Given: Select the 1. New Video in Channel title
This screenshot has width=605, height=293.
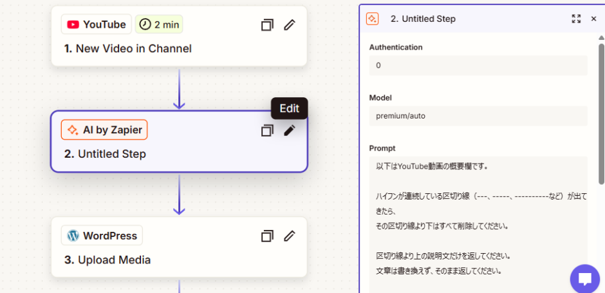Looking at the screenshot, I should (x=127, y=49).
